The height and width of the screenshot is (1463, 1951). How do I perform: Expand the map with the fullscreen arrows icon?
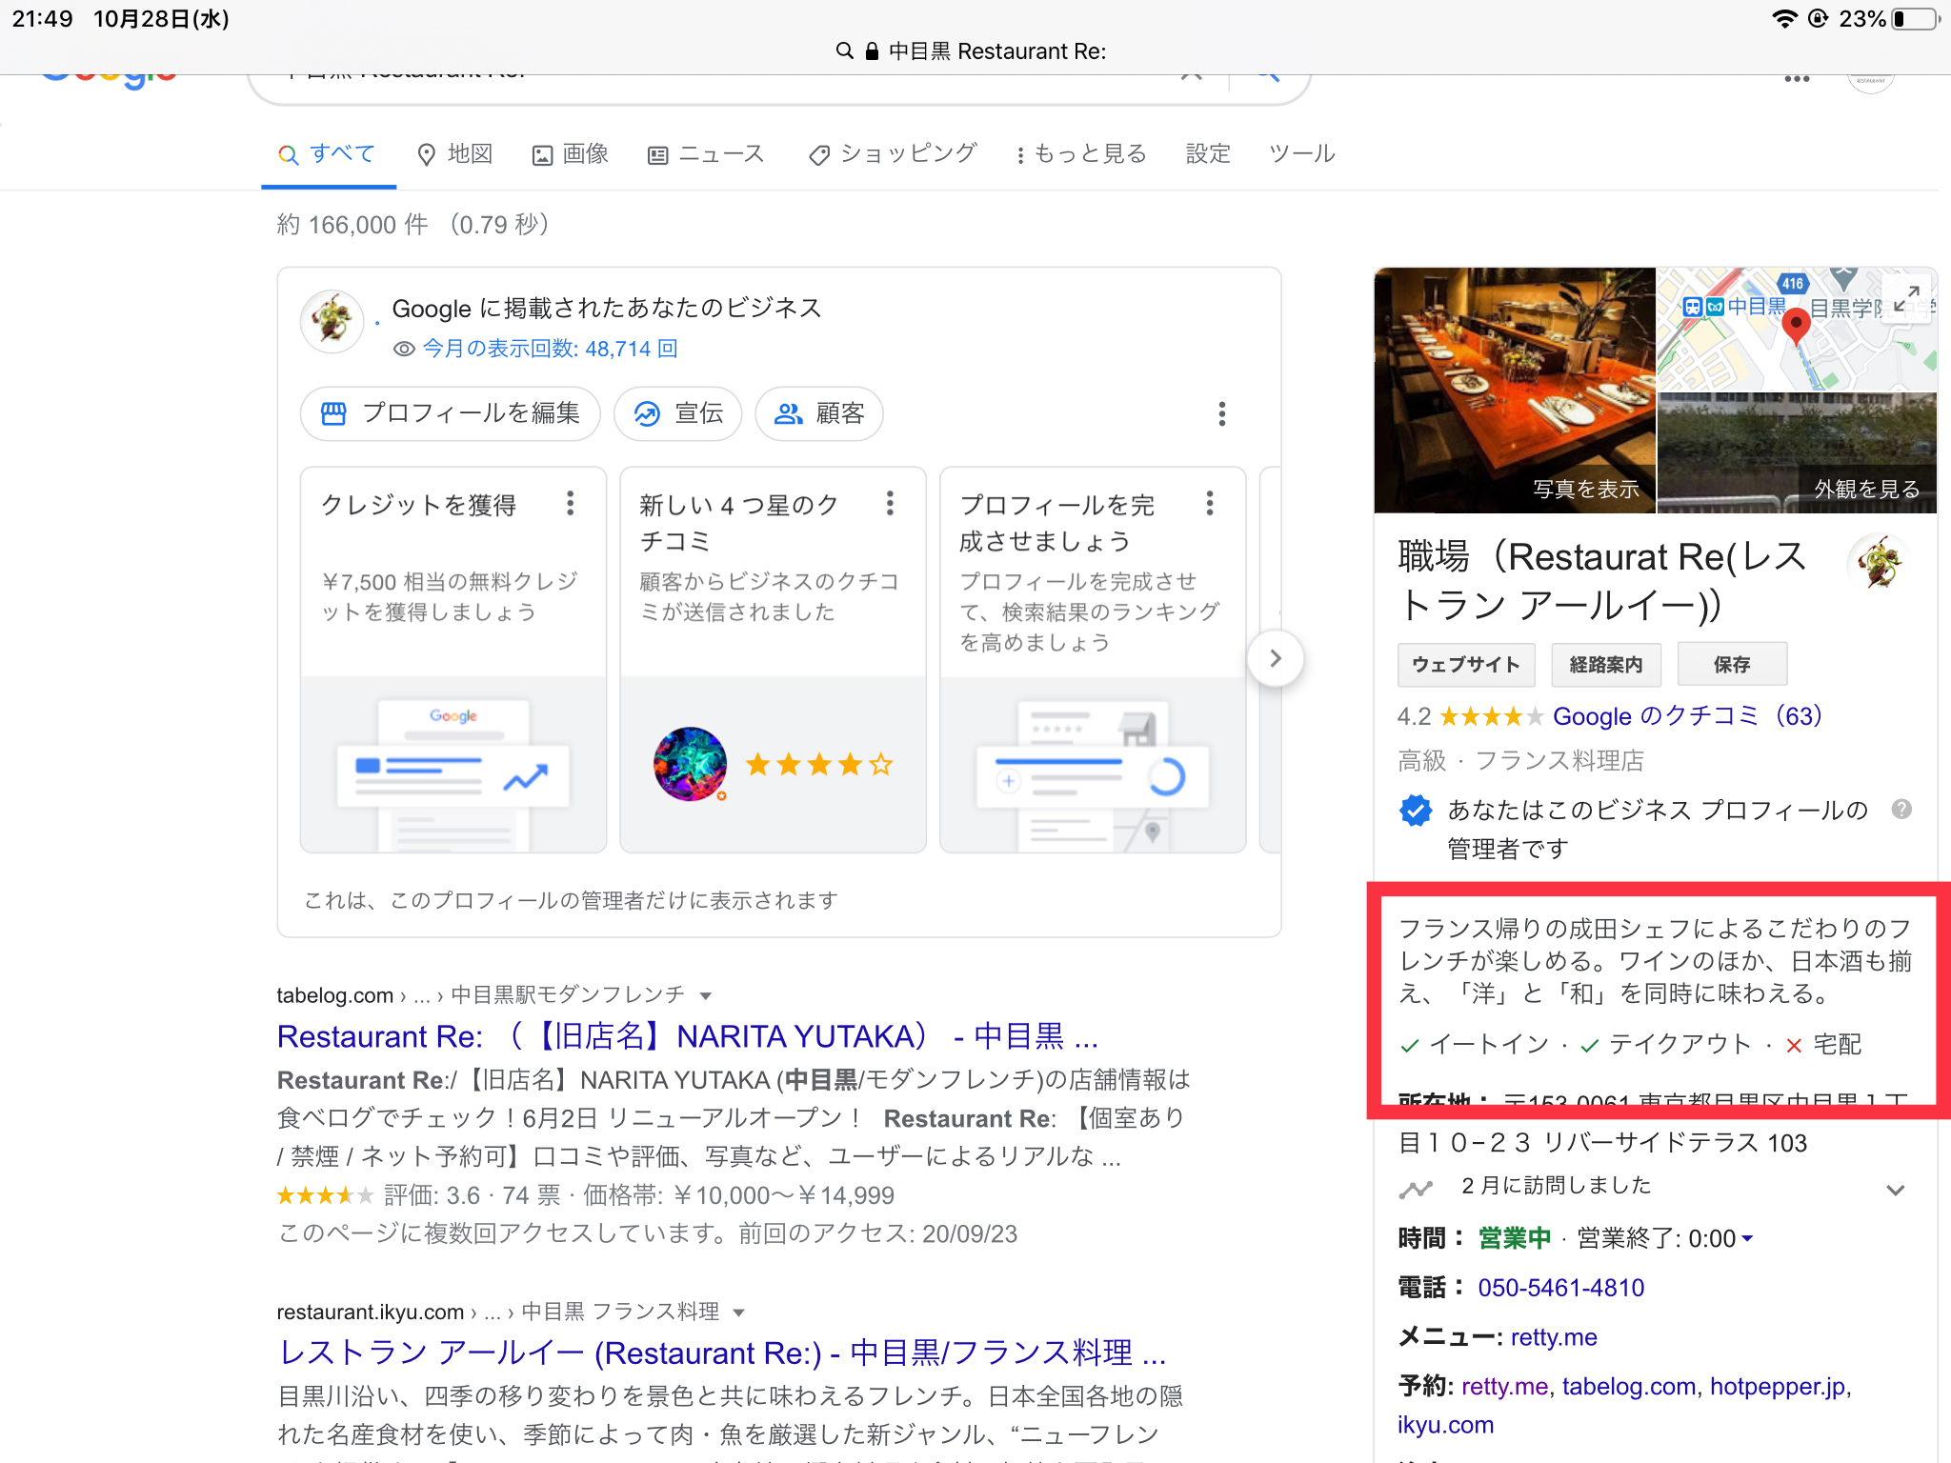pyautogui.click(x=1908, y=298)
